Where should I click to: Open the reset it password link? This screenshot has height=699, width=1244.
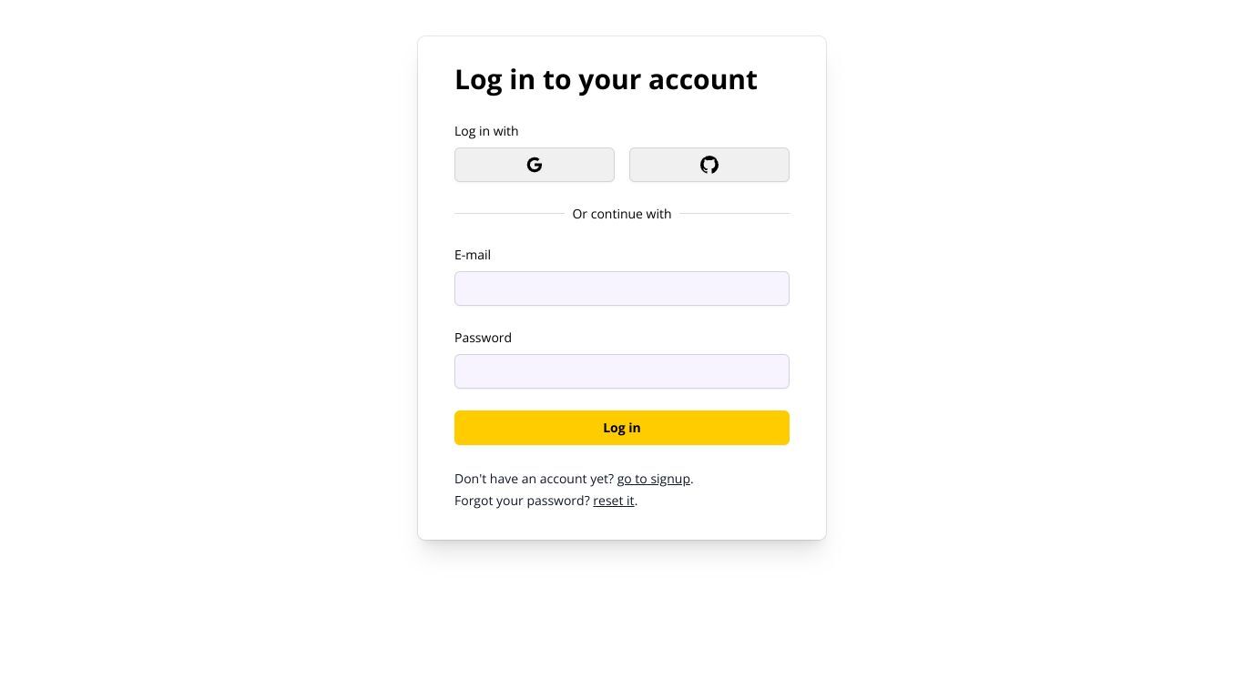click(x=614, y=501)
